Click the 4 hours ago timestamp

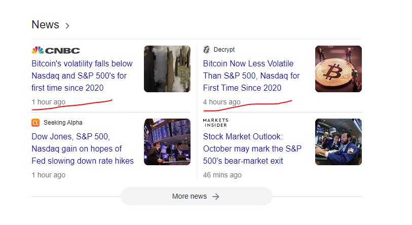(x=221, y=102)
